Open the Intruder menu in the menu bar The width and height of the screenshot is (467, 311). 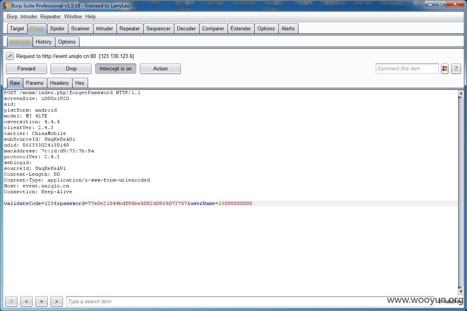(29, 17)
